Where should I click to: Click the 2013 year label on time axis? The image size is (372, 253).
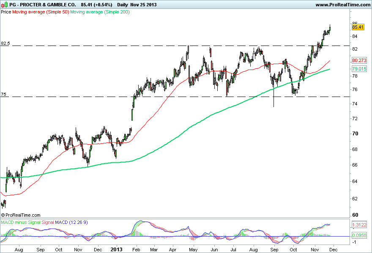(117, 250)
